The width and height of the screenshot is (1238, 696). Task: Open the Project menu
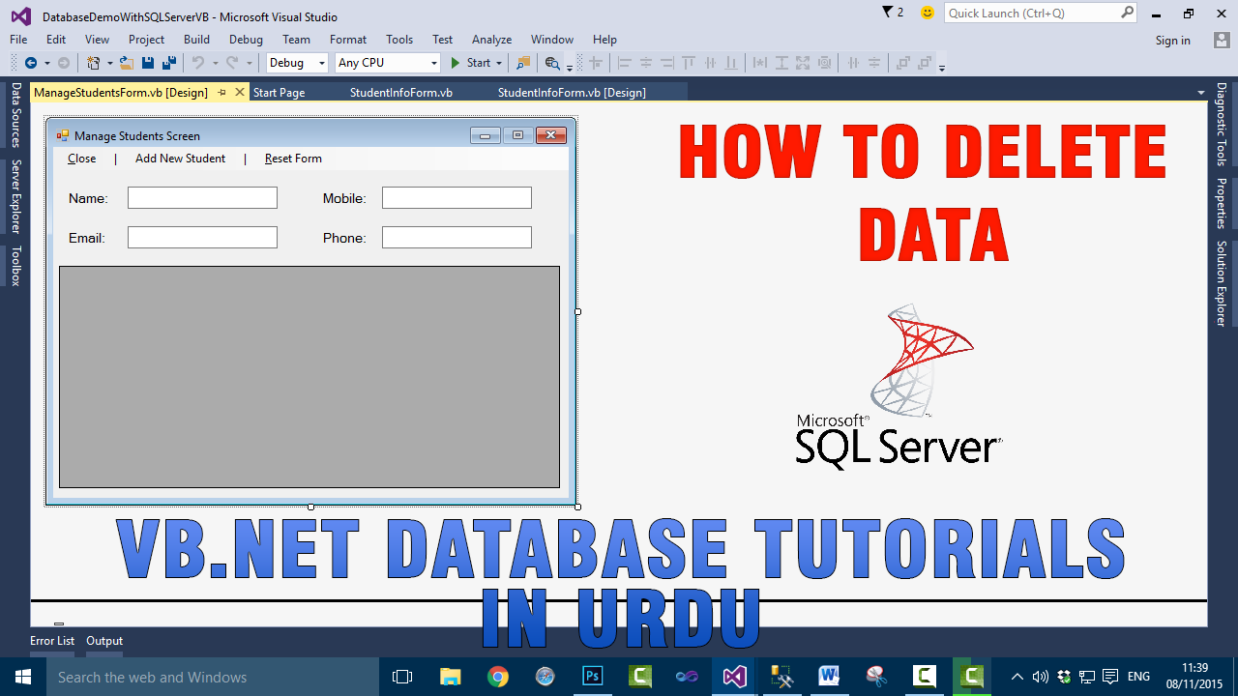[146, 40]
